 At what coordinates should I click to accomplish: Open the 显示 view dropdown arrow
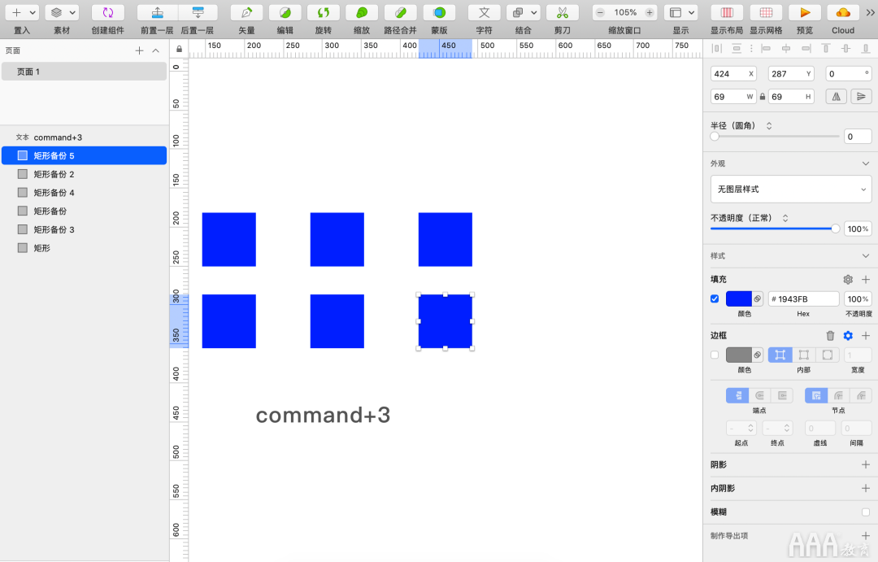[x=692, y=12]
